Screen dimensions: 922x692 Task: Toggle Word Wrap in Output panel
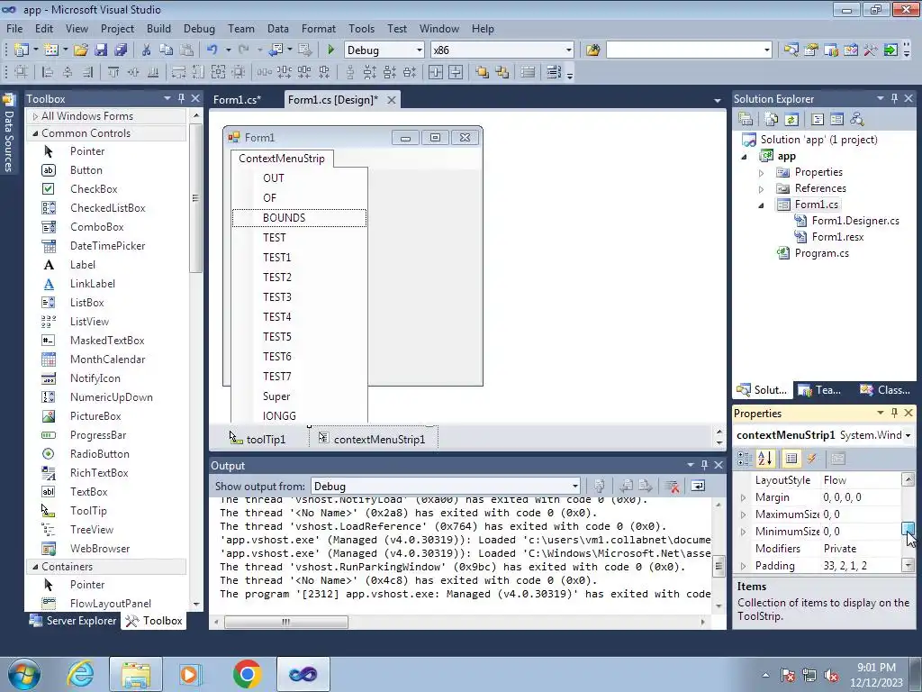[698, 486]
